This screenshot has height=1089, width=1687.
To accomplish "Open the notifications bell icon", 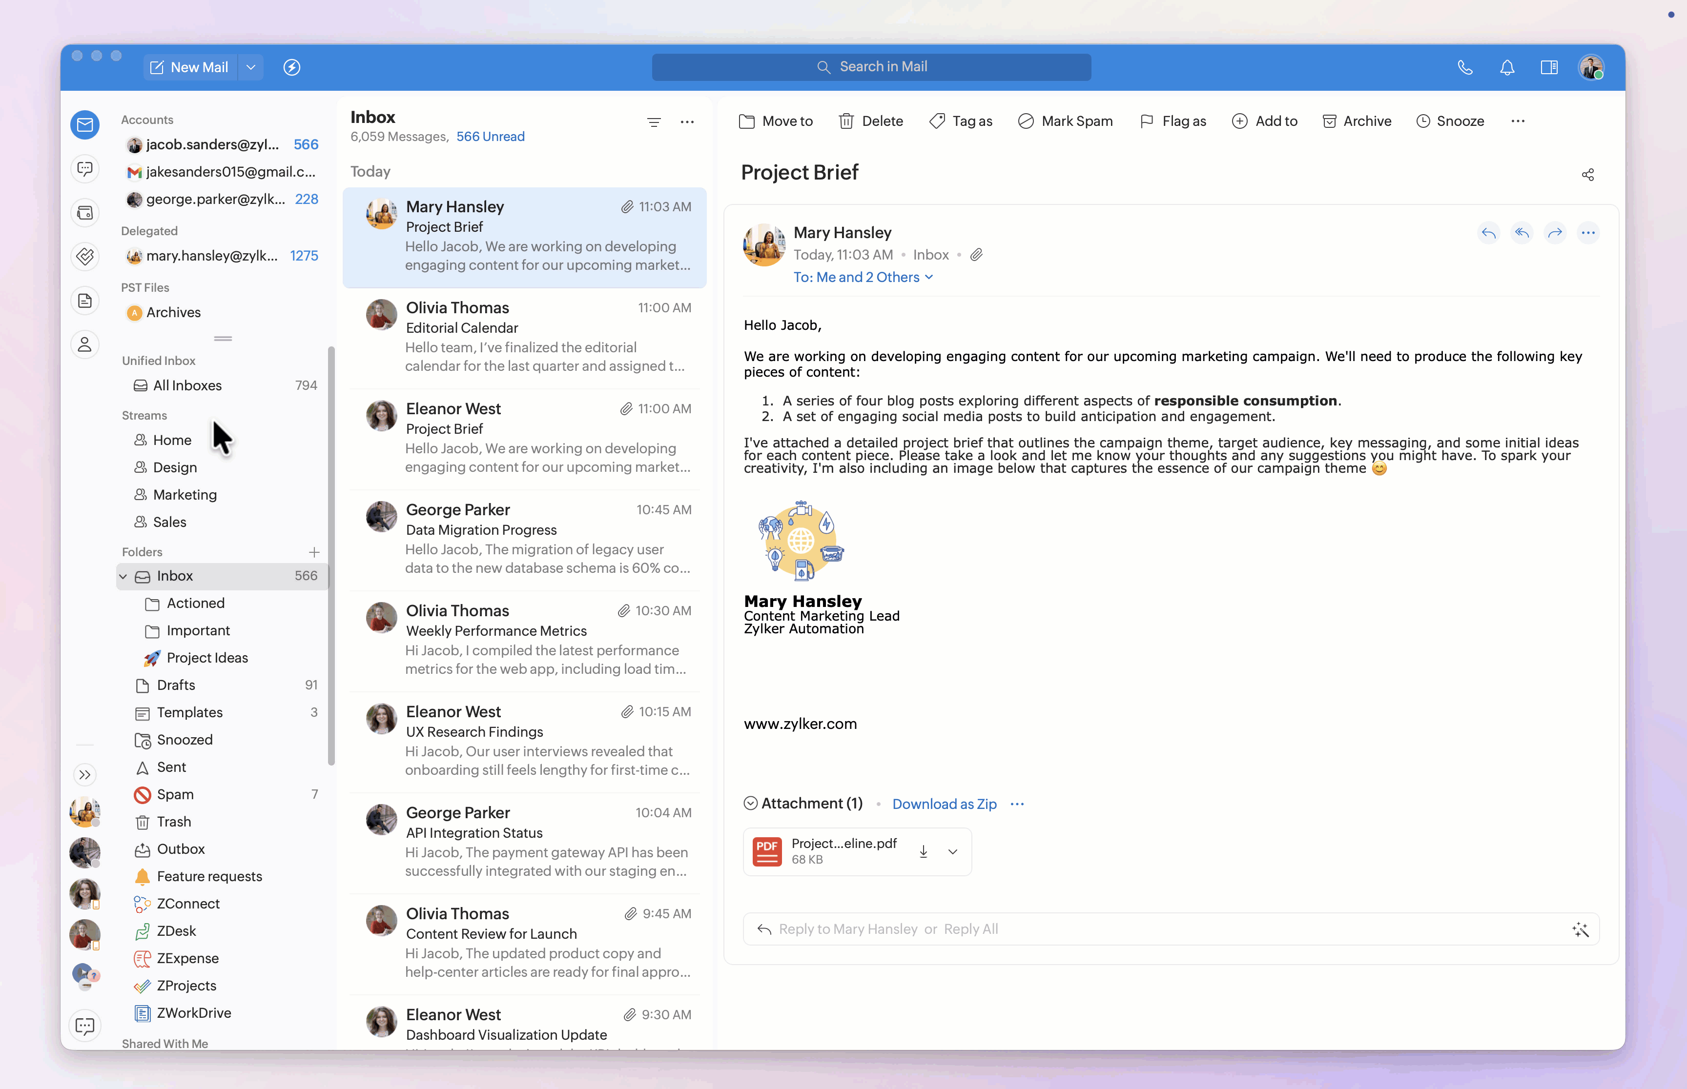I will pos(1506,67).
